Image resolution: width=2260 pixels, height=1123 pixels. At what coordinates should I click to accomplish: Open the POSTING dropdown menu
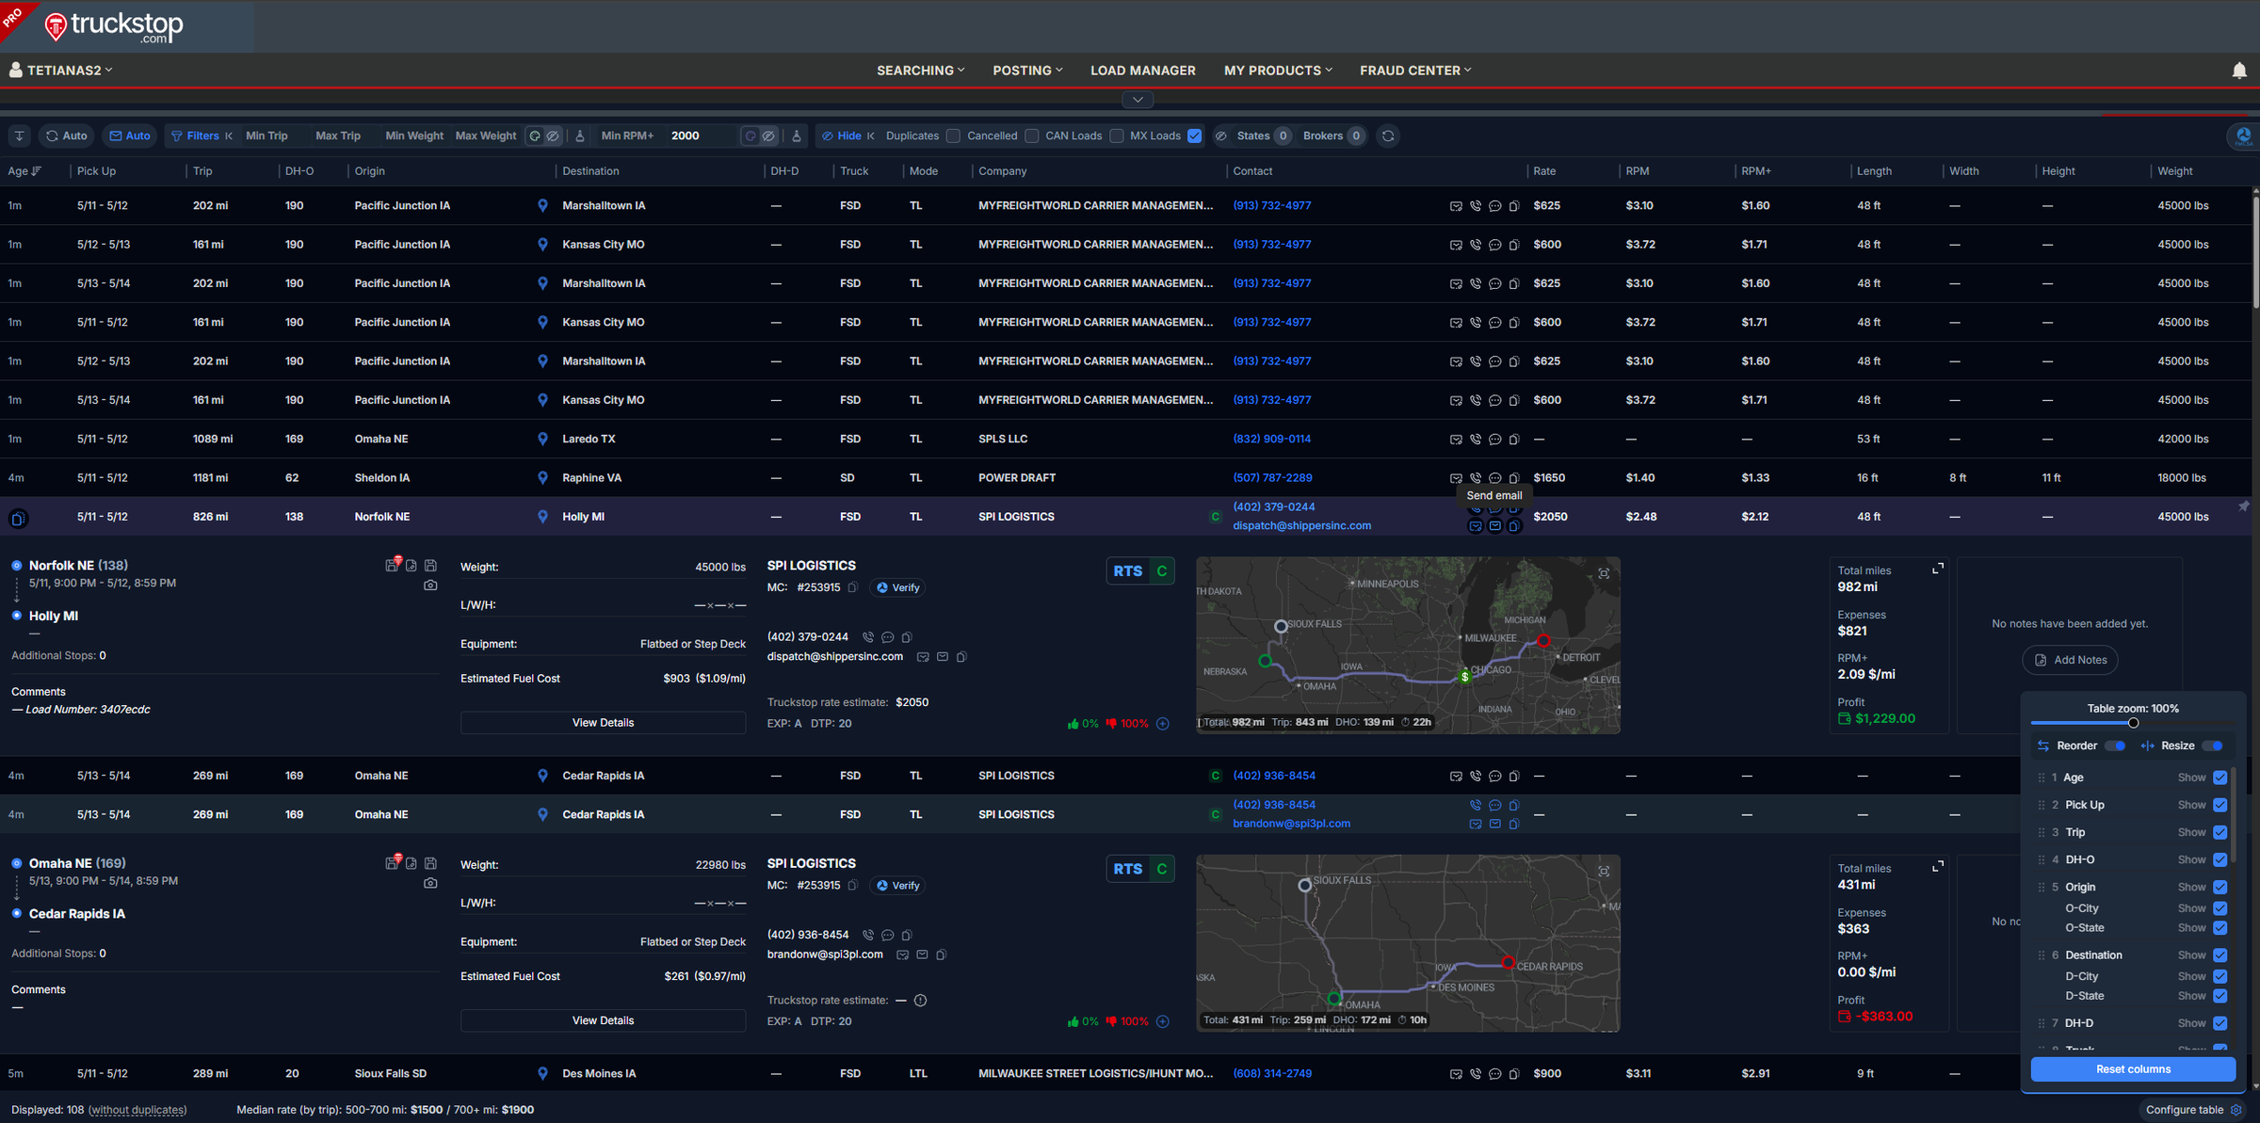click(1027, 71)
